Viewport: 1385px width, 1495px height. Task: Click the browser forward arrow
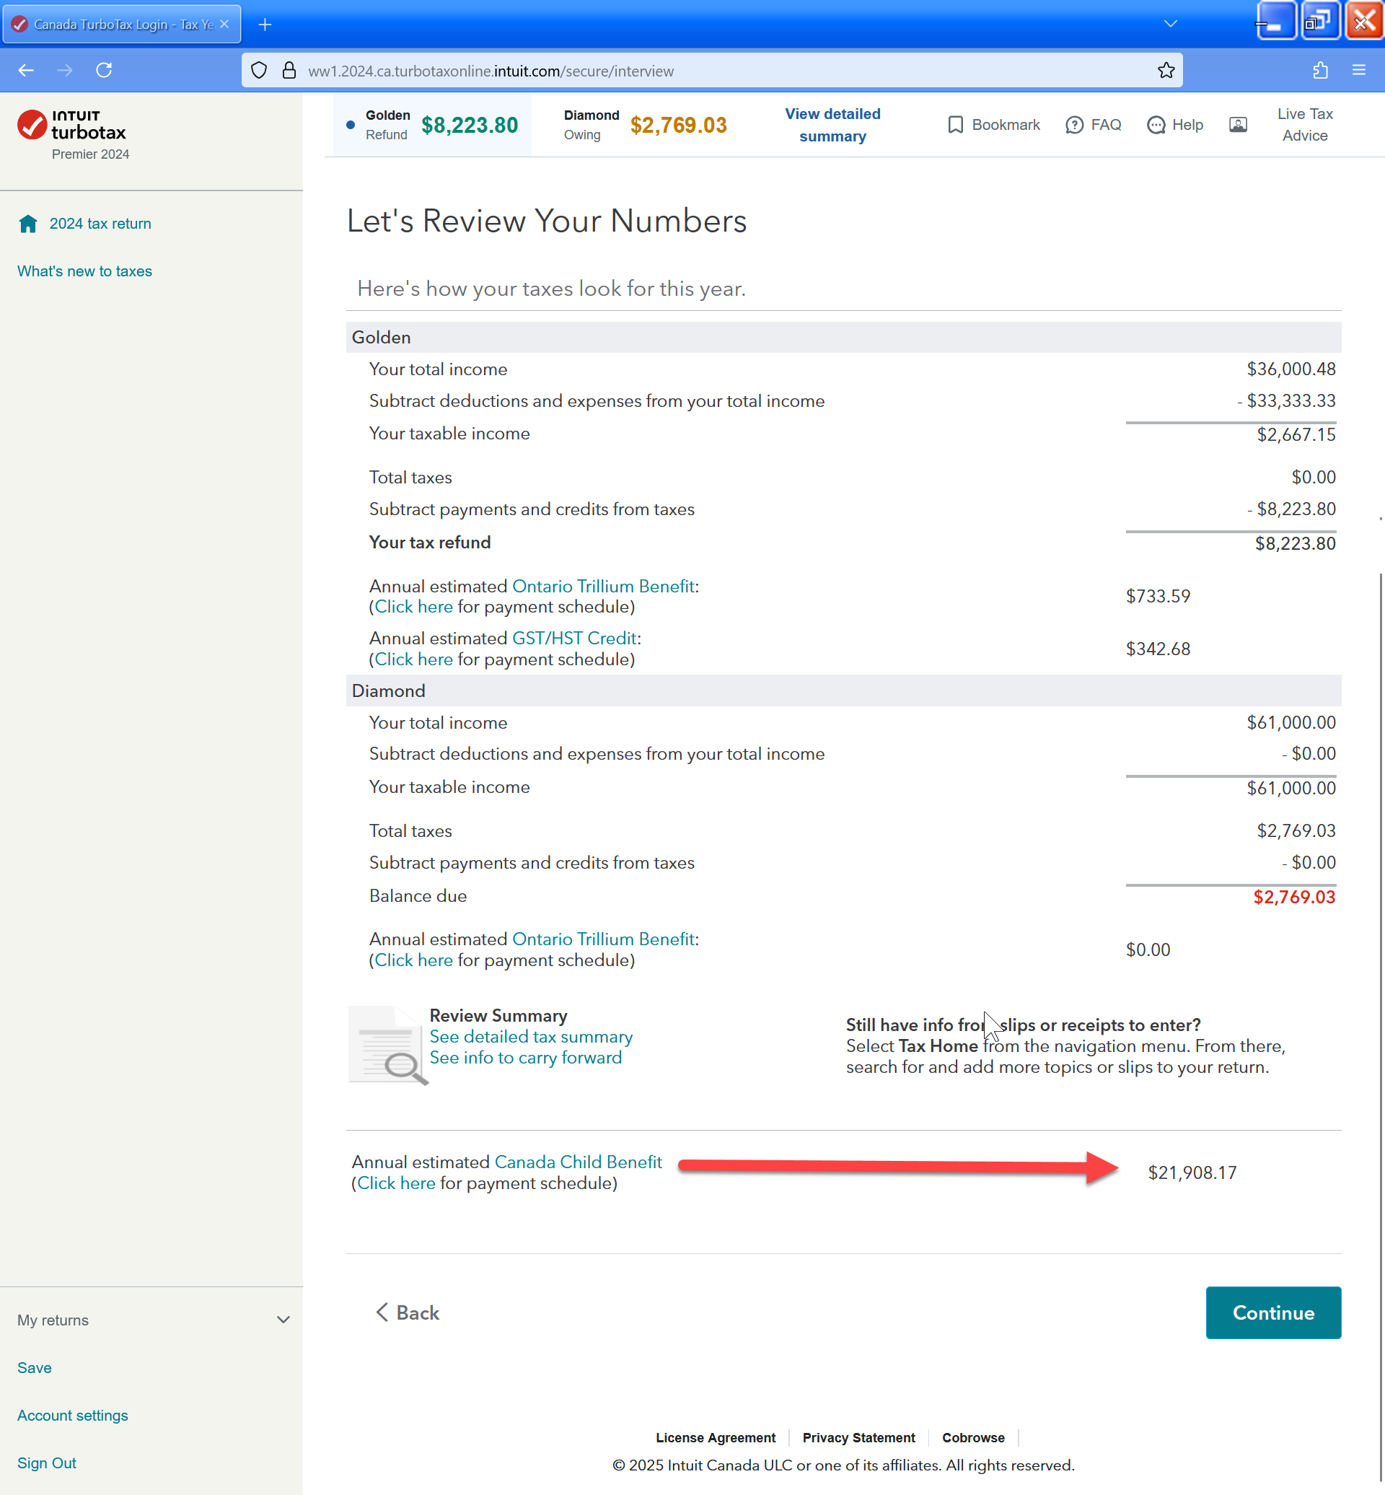tap(65, 71)
